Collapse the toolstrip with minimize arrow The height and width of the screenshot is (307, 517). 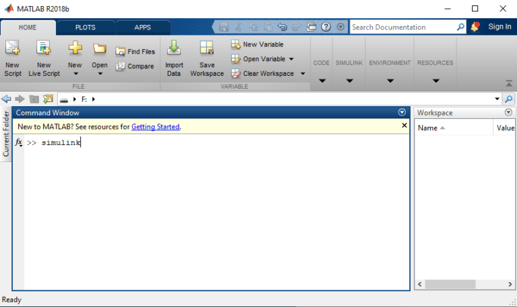click(x=509, y=83)
